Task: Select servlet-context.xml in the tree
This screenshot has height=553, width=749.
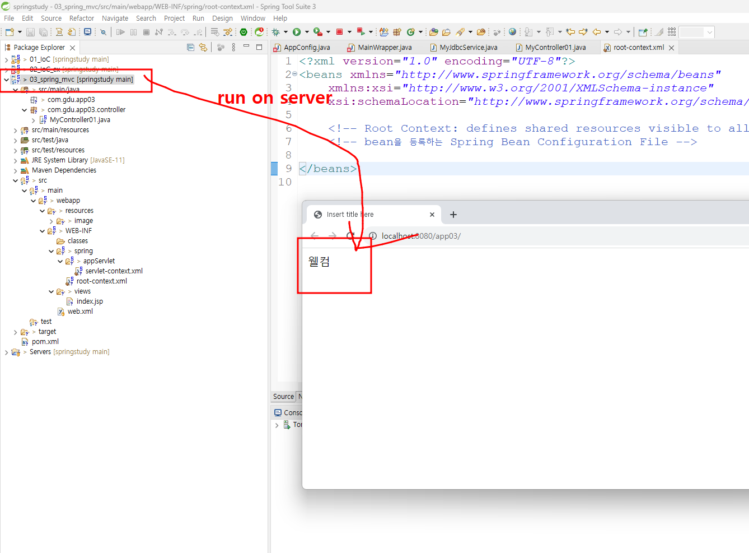Action: pyautogui.click(x=114, y=271)
